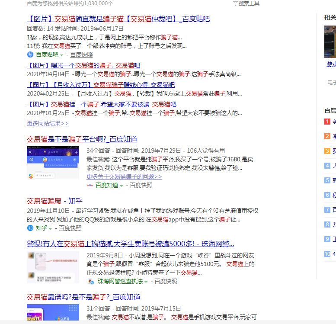Open 交易猫挂一个骗子 希望大家不要被骗 link
Screen dimensions: 336x324
tap(102, 104)
